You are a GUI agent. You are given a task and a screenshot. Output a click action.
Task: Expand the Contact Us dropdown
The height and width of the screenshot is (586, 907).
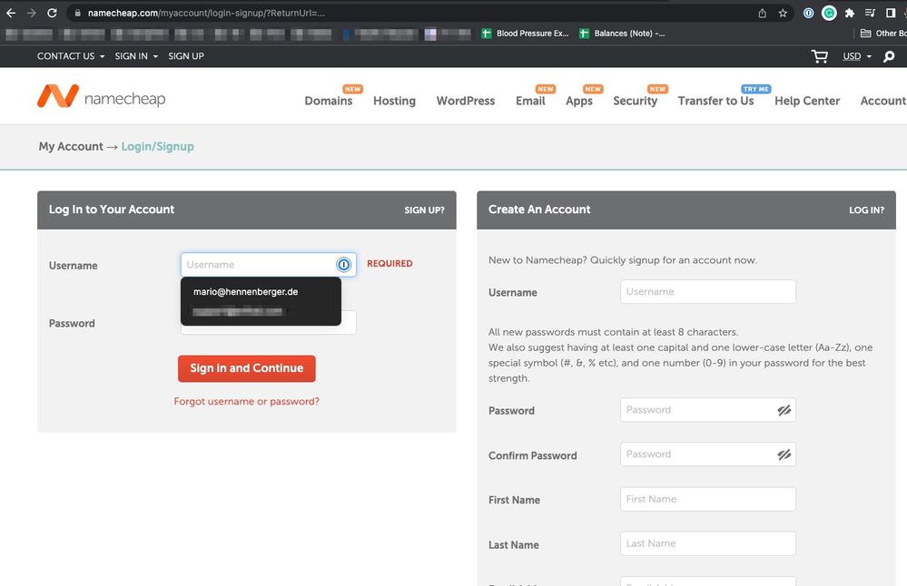click(x=71, y=56)
